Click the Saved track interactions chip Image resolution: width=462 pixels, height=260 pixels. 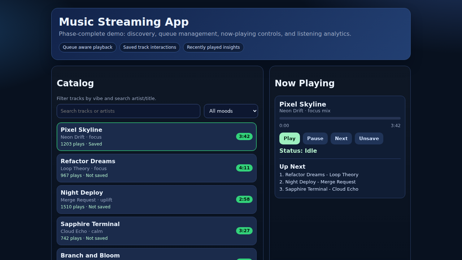pos(149,47)
